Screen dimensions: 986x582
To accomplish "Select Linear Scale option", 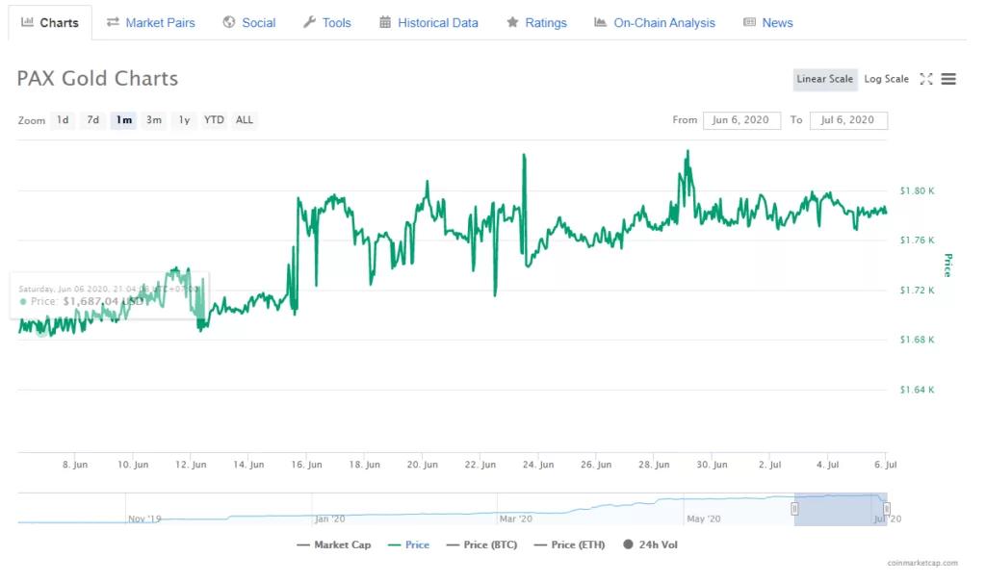I will [824, 79].
